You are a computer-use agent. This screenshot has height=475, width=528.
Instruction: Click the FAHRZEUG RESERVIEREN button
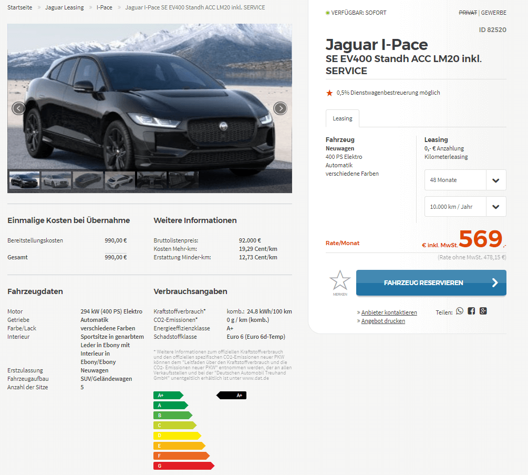click(x=431, y=283)
